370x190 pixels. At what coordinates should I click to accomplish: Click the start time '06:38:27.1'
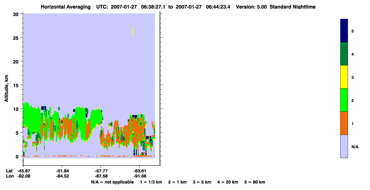point(153,7)
